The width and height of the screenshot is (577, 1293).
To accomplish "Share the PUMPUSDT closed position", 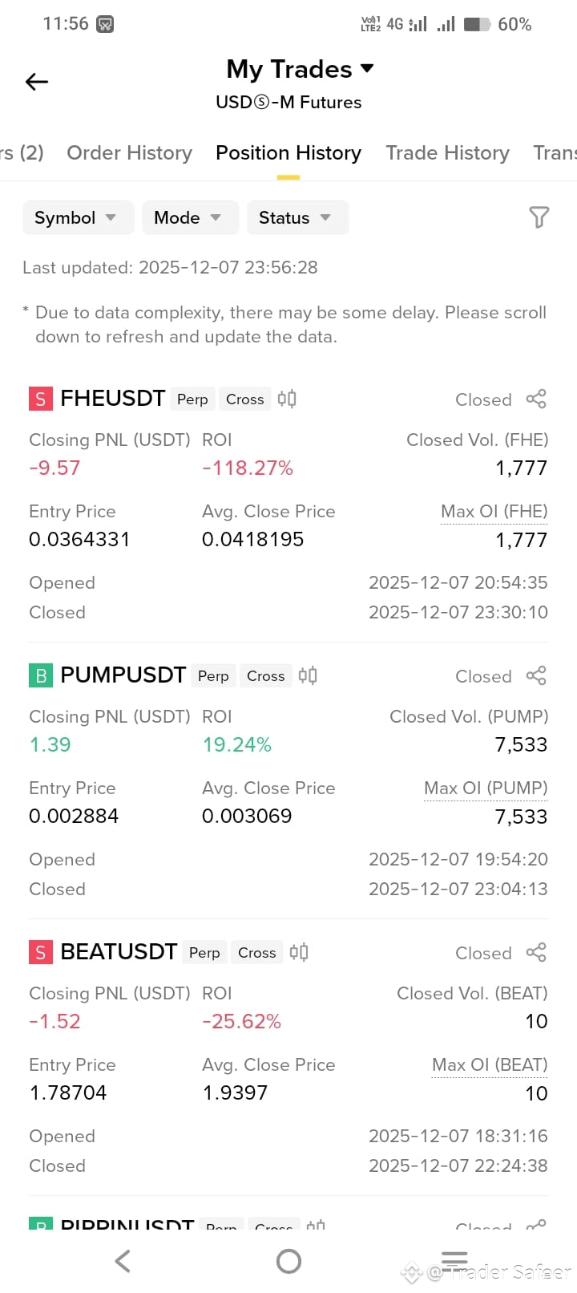I will (x=536, y=675).
